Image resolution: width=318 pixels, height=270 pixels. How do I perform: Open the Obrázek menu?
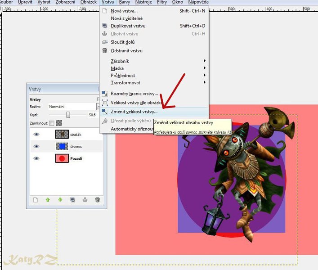pyautogui.click(x=89, y=2)
